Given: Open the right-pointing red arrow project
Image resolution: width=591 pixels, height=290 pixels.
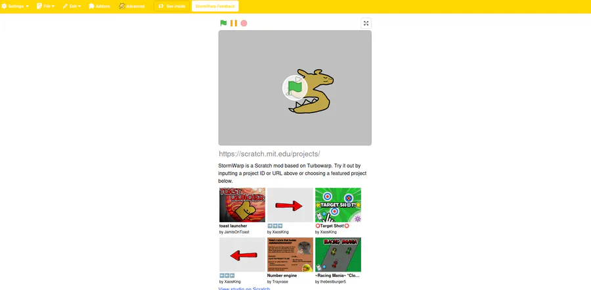Looking at the screenshot, I should 290,205.
